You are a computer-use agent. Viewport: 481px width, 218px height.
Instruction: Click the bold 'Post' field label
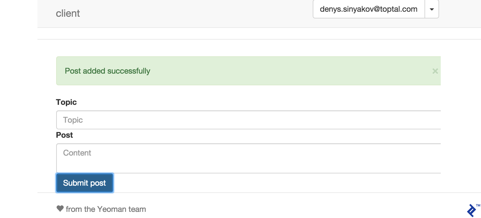click(64, 135)
